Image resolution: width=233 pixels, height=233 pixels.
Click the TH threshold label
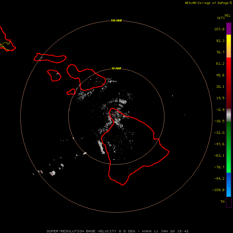pyautogui.click(x=222, y=202)
